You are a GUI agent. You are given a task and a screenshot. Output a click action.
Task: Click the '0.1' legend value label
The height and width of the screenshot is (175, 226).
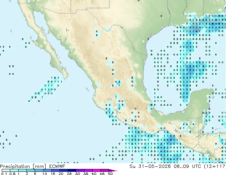(x=4, y=174)
